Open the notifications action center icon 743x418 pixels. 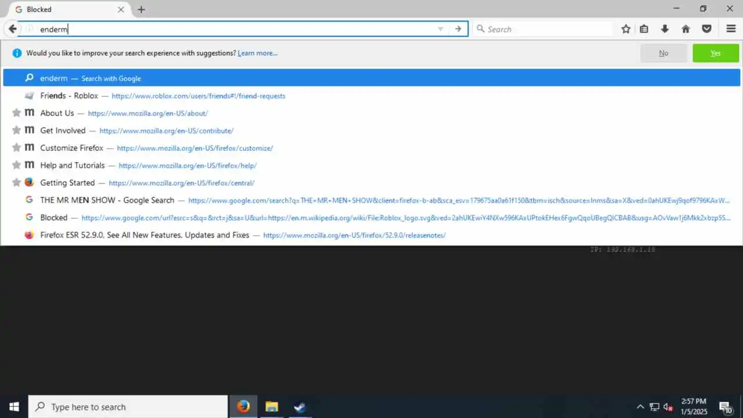click(726, 406)
